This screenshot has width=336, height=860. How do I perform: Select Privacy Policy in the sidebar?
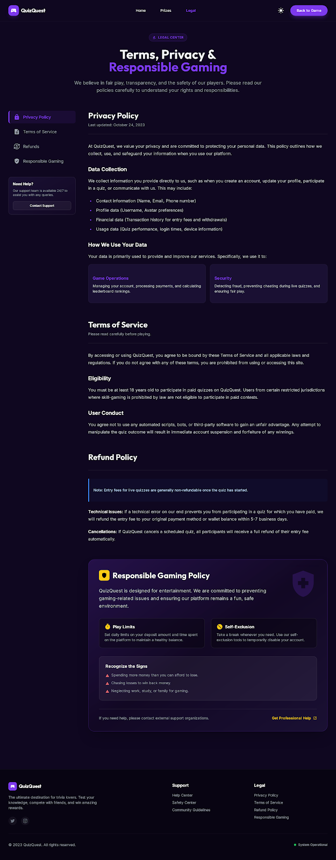coord(37,117)
